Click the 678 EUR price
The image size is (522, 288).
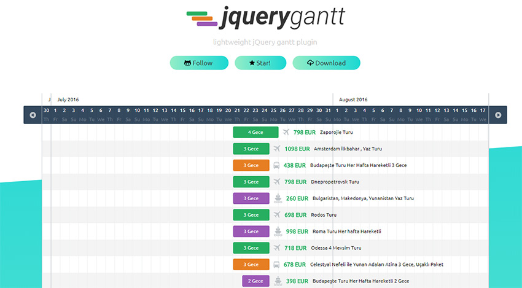(295, 265)
